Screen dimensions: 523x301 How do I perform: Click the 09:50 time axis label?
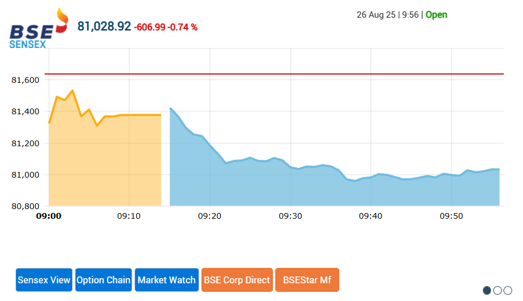click(451, 216)
